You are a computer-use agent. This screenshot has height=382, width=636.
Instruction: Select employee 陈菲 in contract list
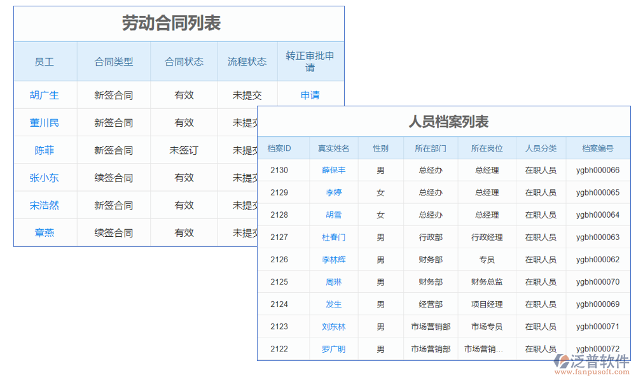point(45,150)
